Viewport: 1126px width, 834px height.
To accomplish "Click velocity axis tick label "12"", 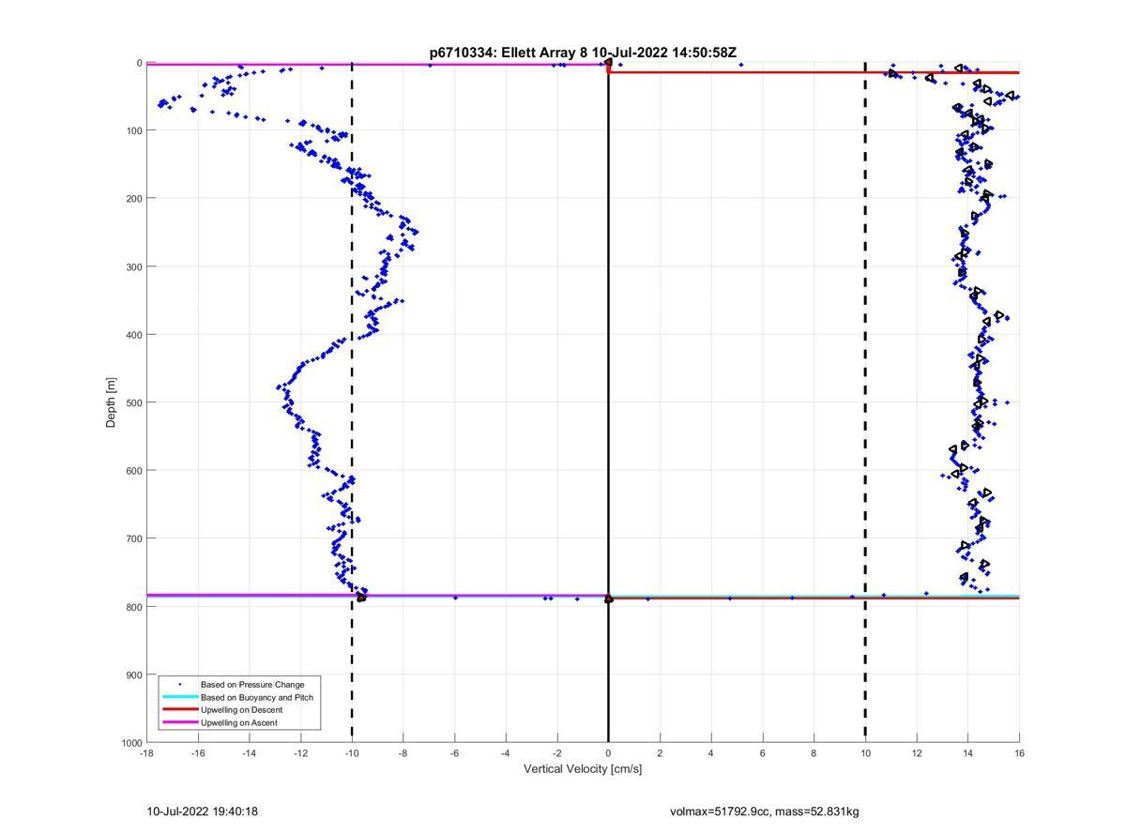I will tap(917, 753).
